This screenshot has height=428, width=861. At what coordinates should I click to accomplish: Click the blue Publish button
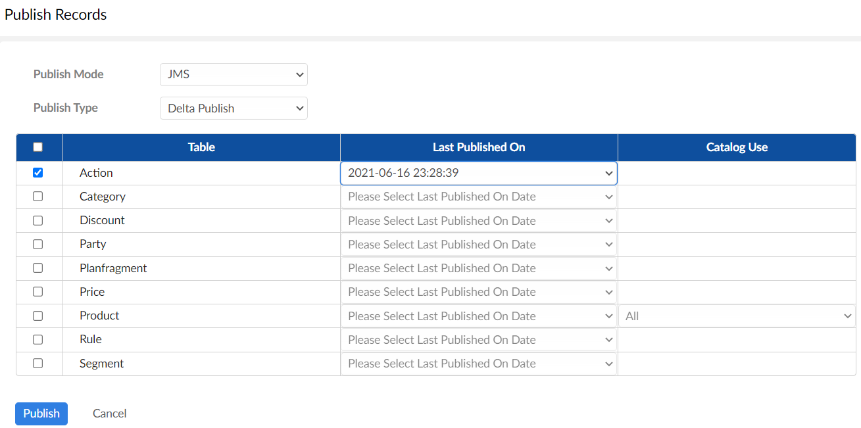click(x=41, y=414)
